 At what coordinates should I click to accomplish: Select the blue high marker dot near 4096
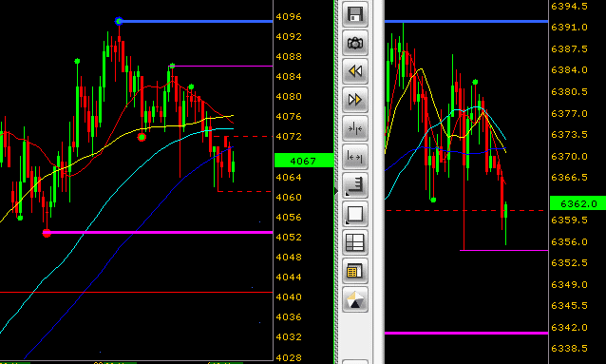119,21
